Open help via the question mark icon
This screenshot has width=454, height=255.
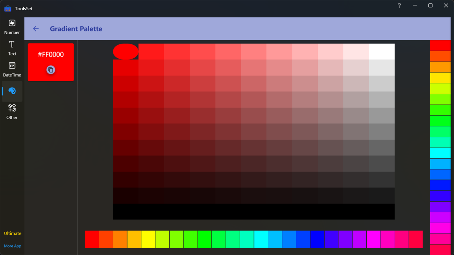(x=399, y=6)
